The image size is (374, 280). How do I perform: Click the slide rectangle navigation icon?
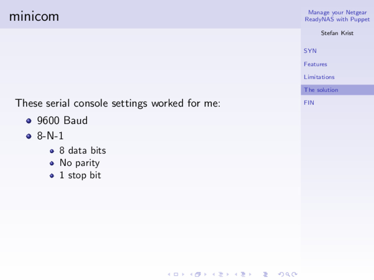176,274
